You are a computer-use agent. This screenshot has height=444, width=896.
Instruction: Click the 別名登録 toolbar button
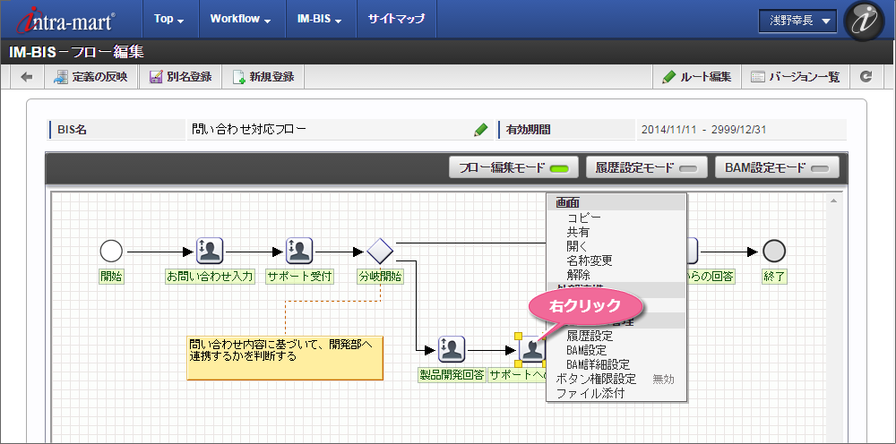point(181,76)
